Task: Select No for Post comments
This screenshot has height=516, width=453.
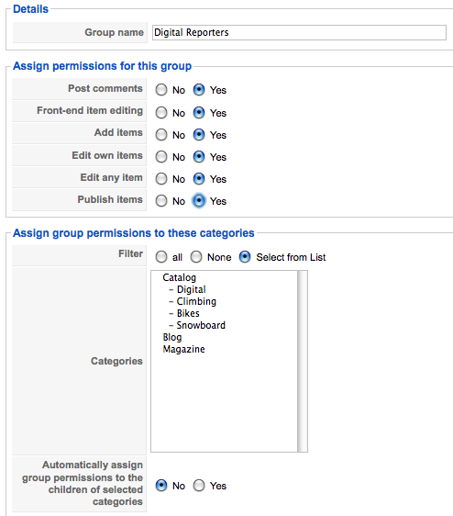Action: tap(161, 89)
